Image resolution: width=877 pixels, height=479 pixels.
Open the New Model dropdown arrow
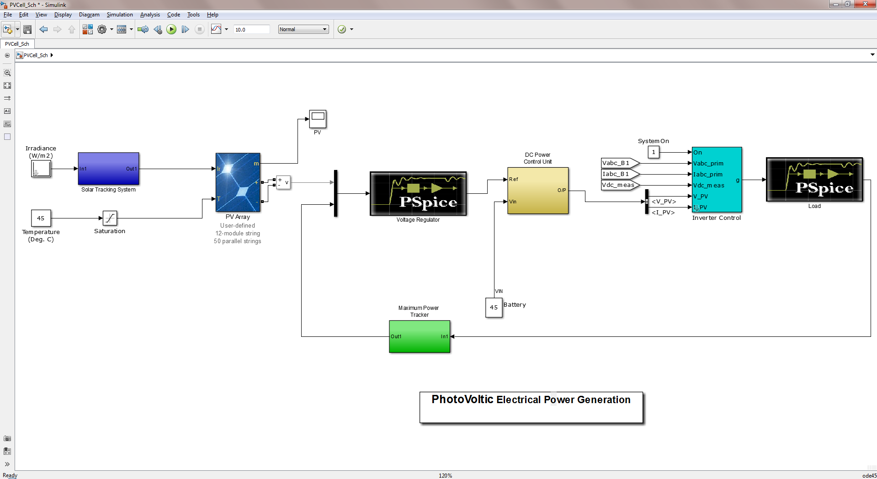pyautogui.click(x=17, y=29)
